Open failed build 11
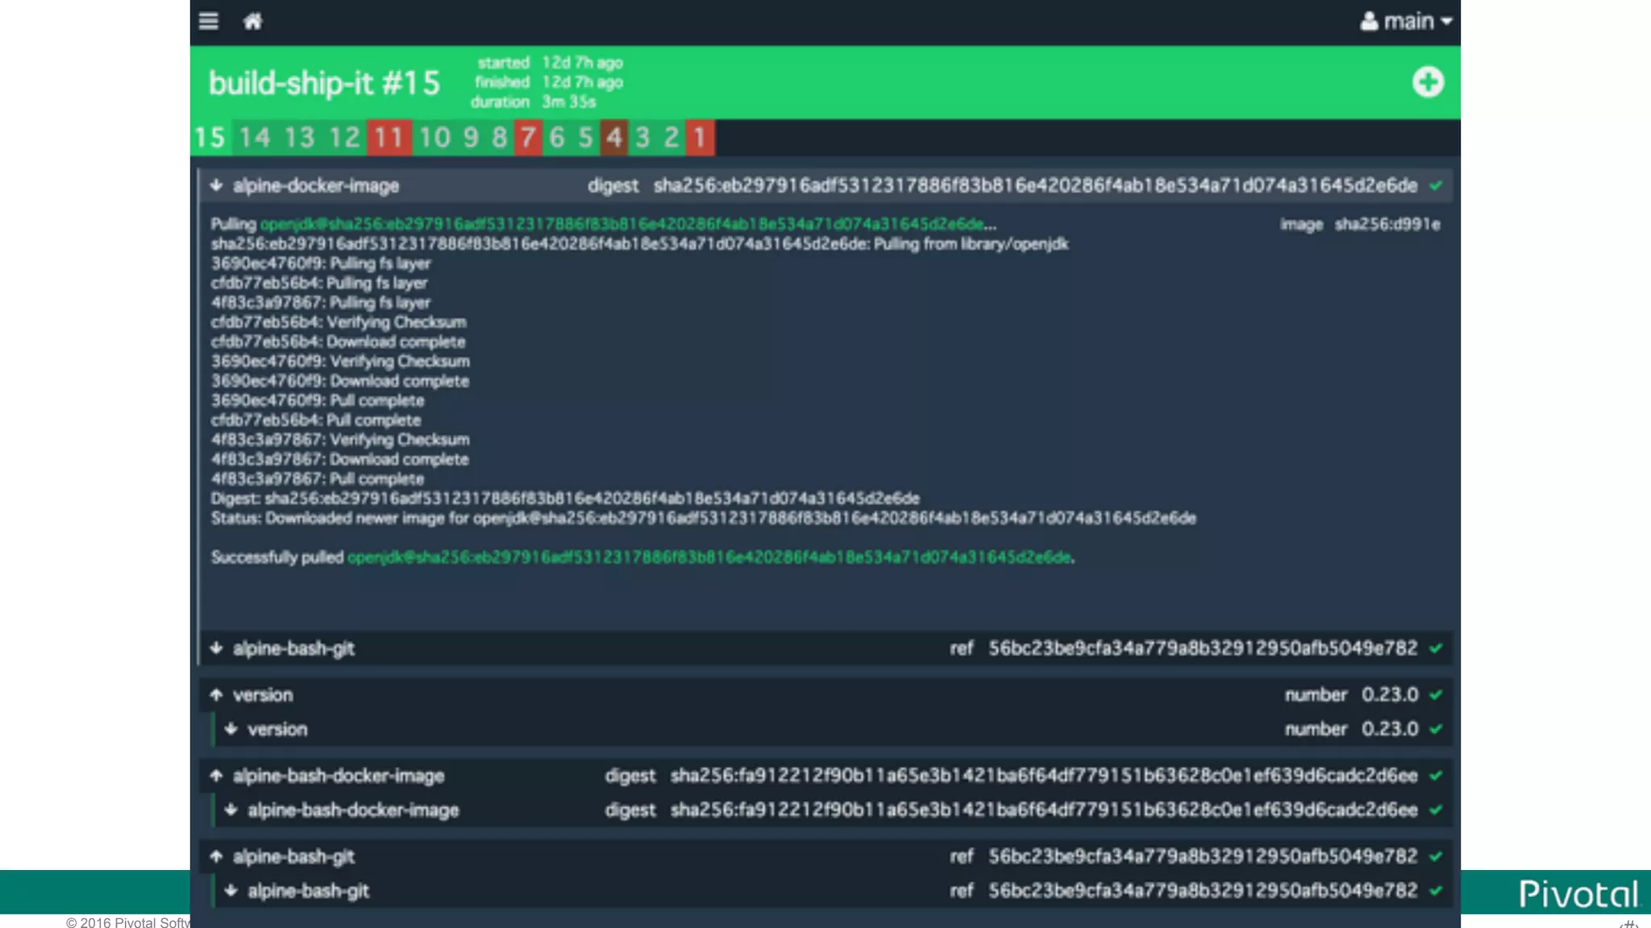Image resolution: width=1651 pixels, height=928 pixels. [389, 138]
